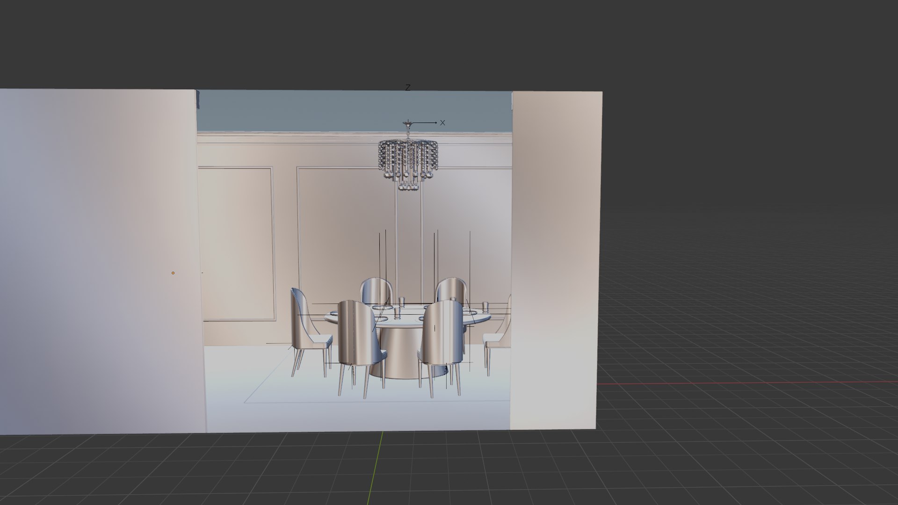Click the blue-gray ceiling strip
Image resolution: width=898 pixels, height=505 pixels.
(x=355, y=111)
